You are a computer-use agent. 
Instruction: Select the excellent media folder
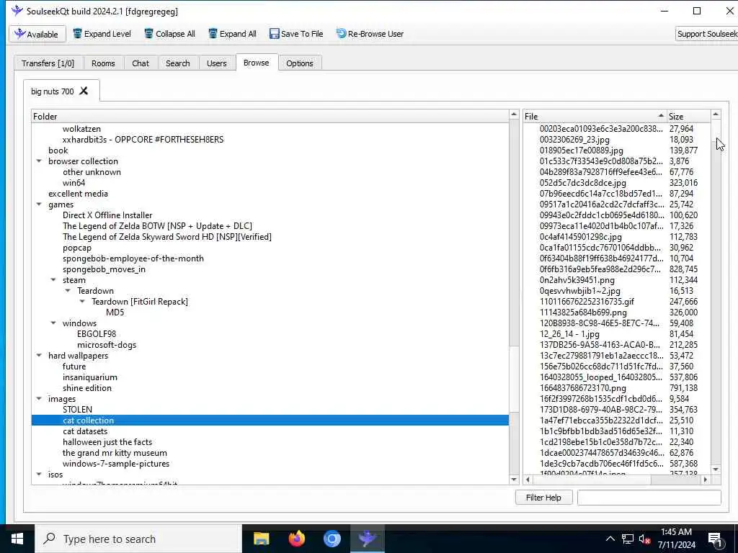78,194
